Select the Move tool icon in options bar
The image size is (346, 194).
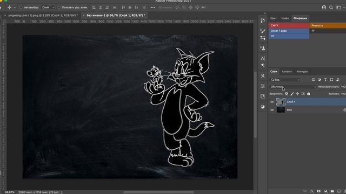pyautogui.click(x=9, y=8)
